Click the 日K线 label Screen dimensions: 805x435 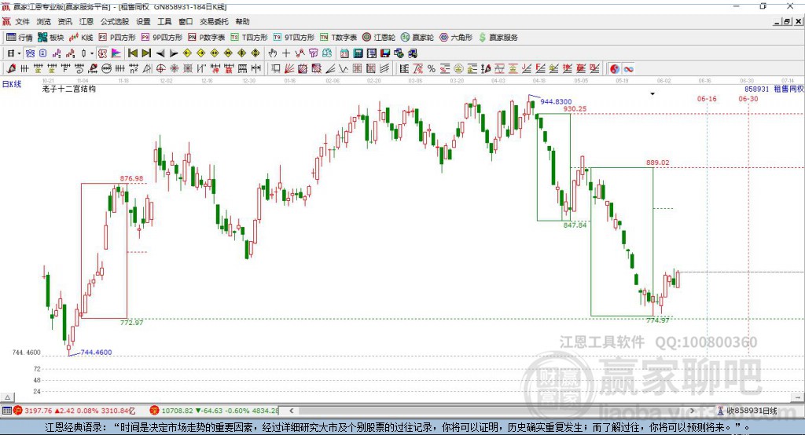click(x=12, y=85)
